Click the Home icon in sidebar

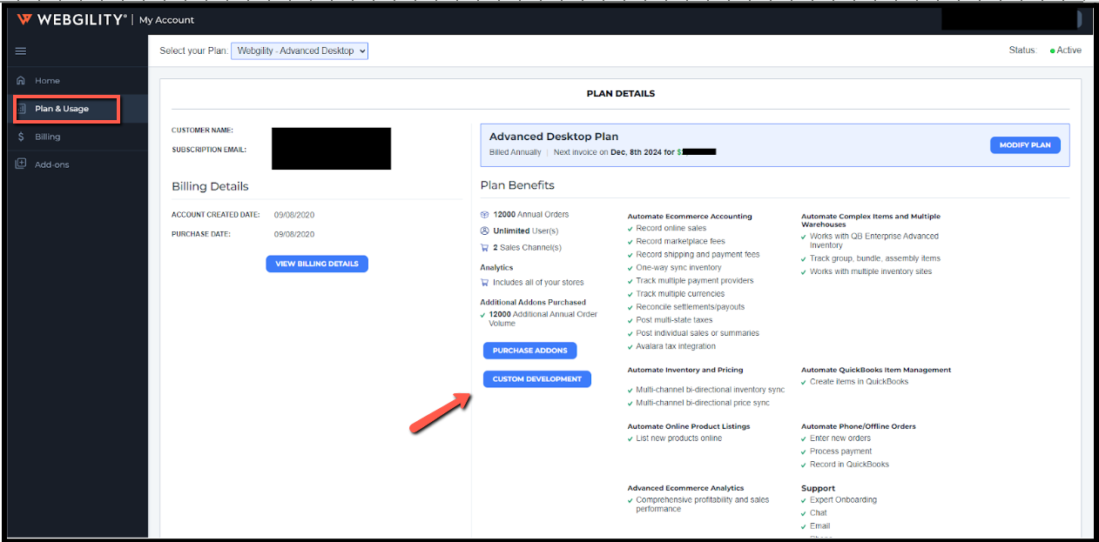click(x=21, y=81)
